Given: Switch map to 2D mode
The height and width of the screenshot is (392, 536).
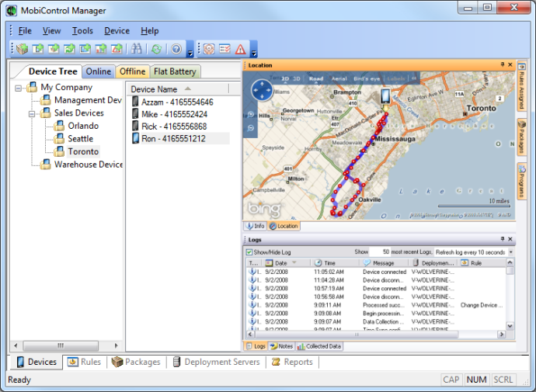Looking at the screenshot, I should tap(285, 78).
